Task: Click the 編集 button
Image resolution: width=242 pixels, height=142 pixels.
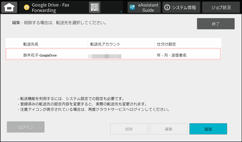Action: (169, 129)
